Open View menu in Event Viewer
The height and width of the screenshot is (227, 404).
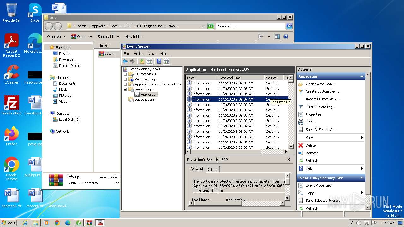[152, 54]
